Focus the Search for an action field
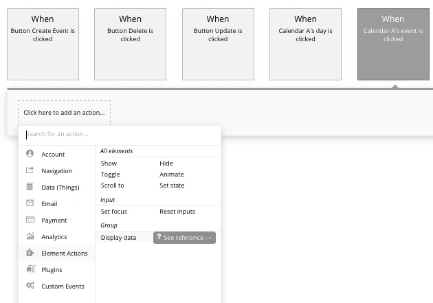433x303 pixels. (120, 134)
